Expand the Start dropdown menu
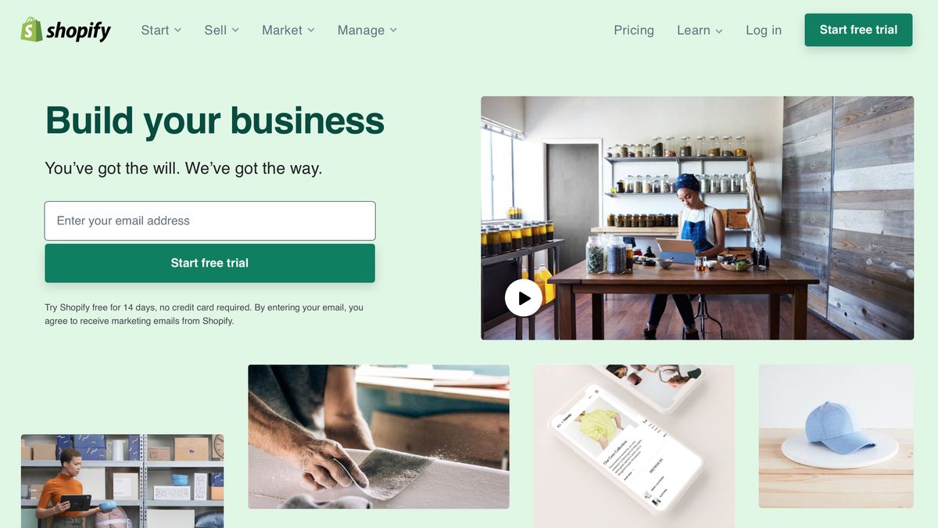The height and width of the screenshot is (528, 938). pyautogui.click(x=161, y=30)
